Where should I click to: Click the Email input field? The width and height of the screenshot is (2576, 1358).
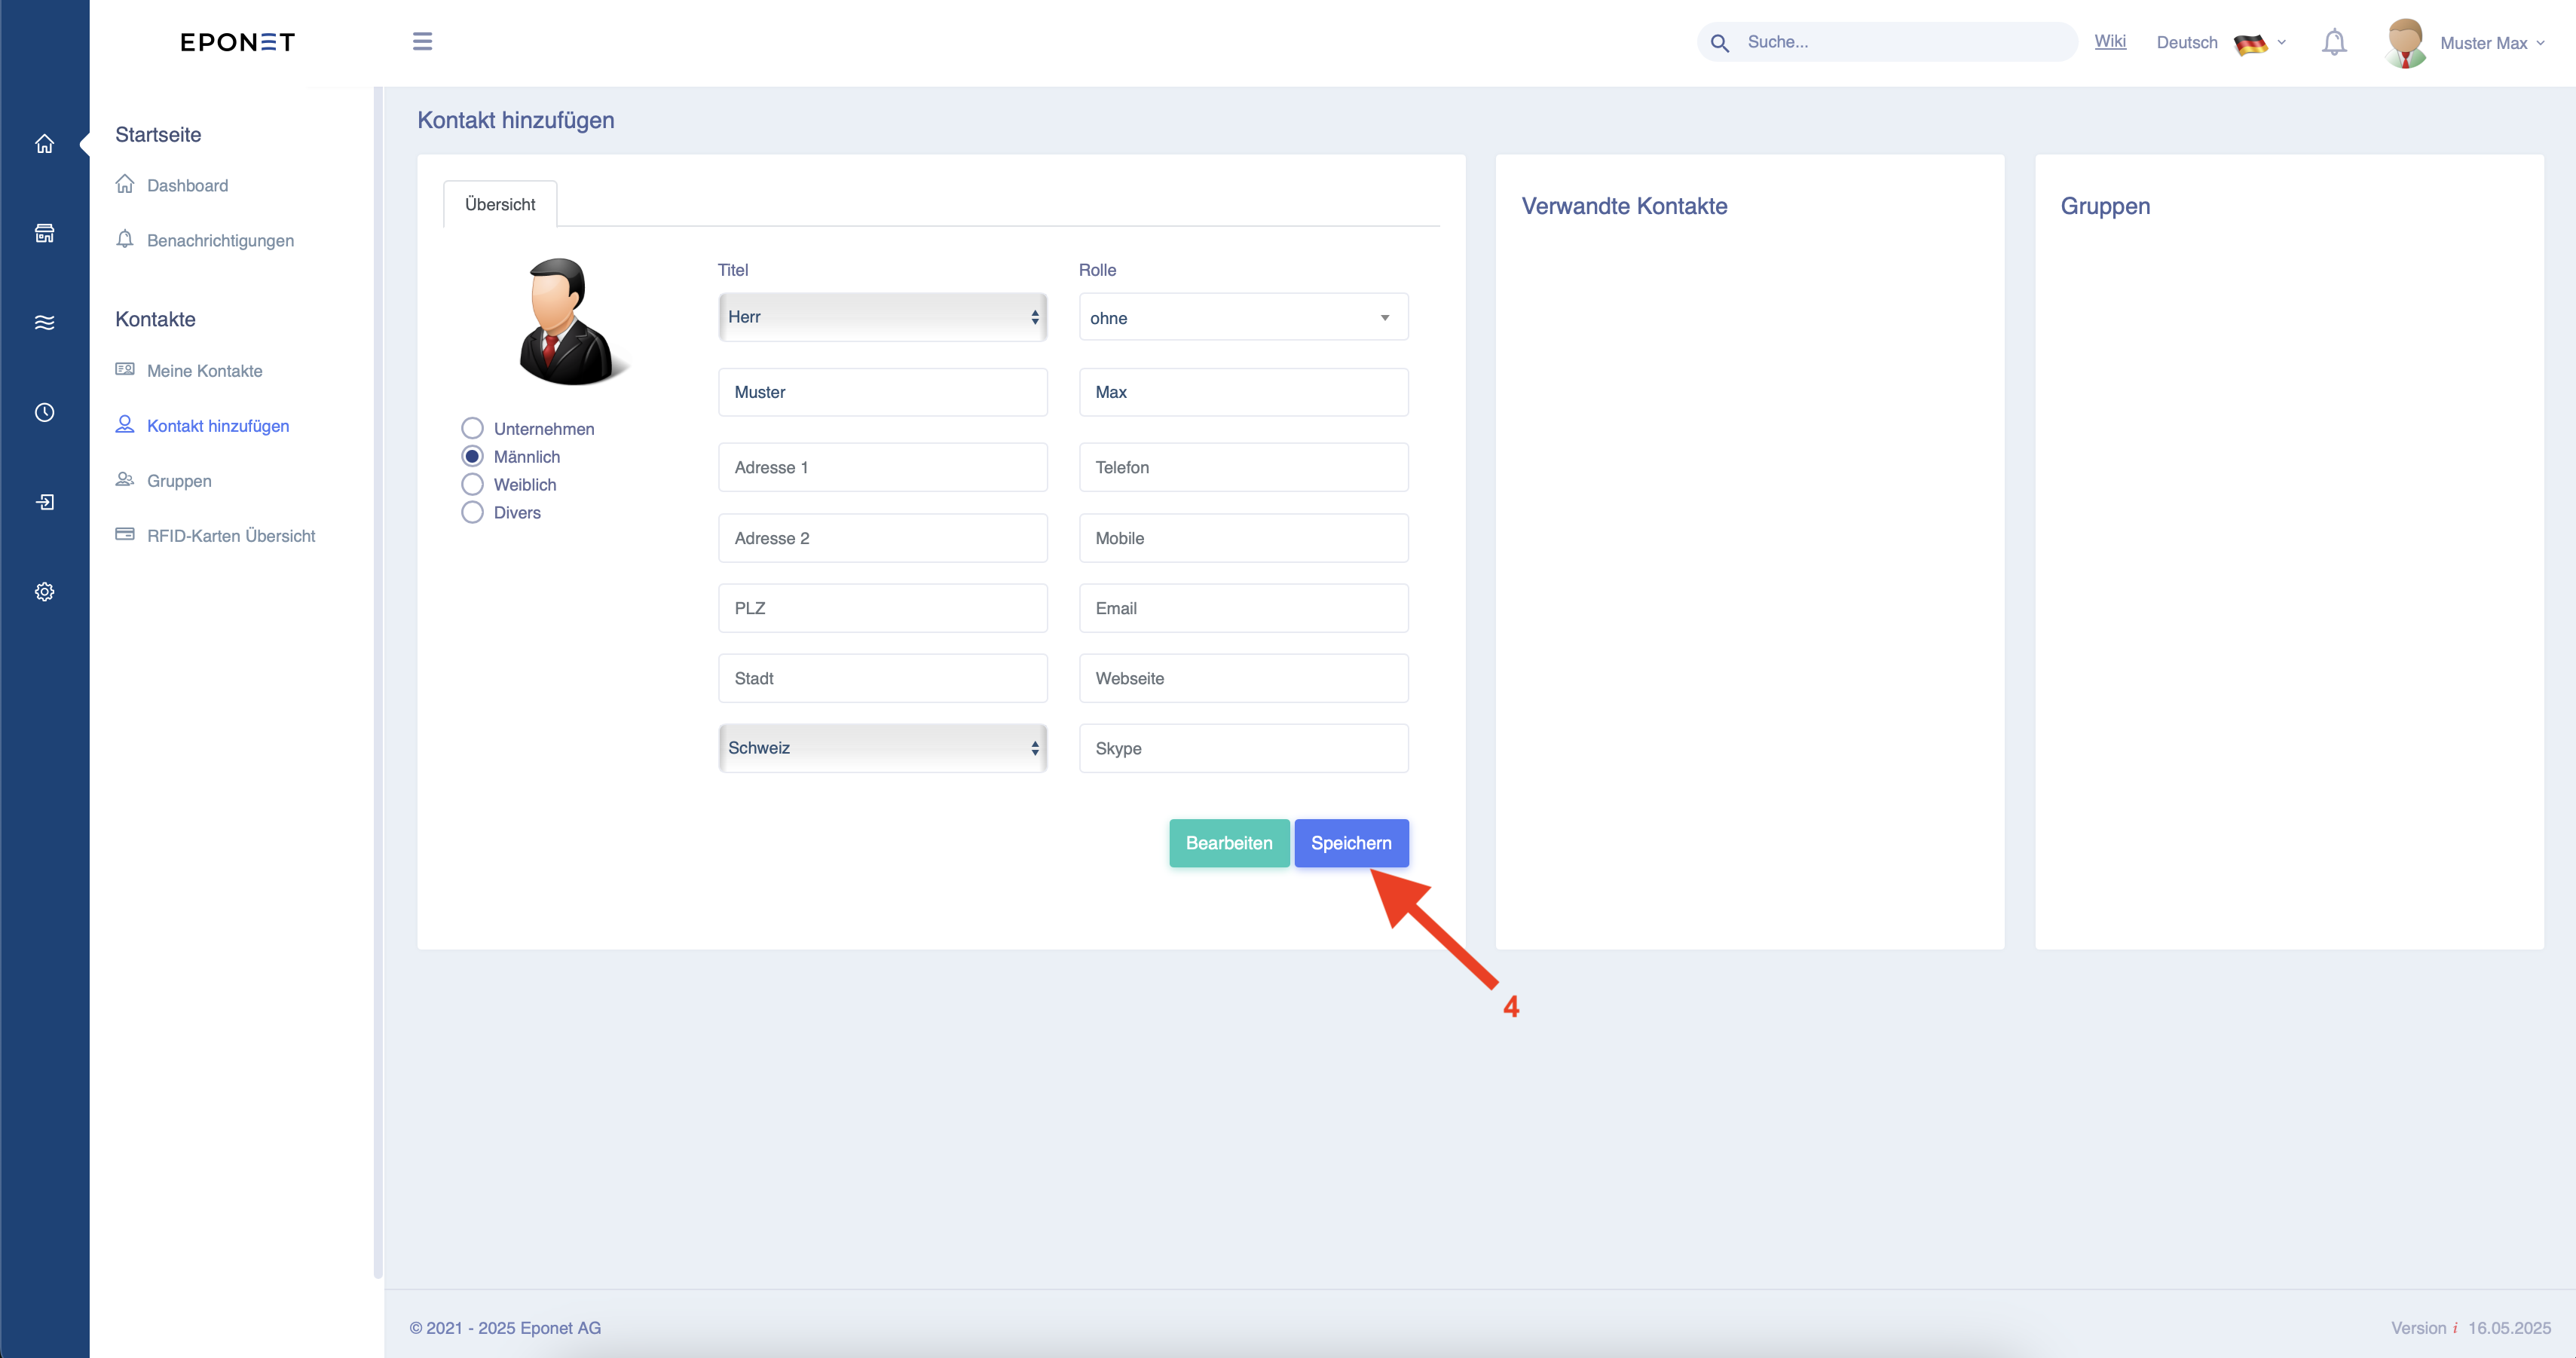point(1243,608)
